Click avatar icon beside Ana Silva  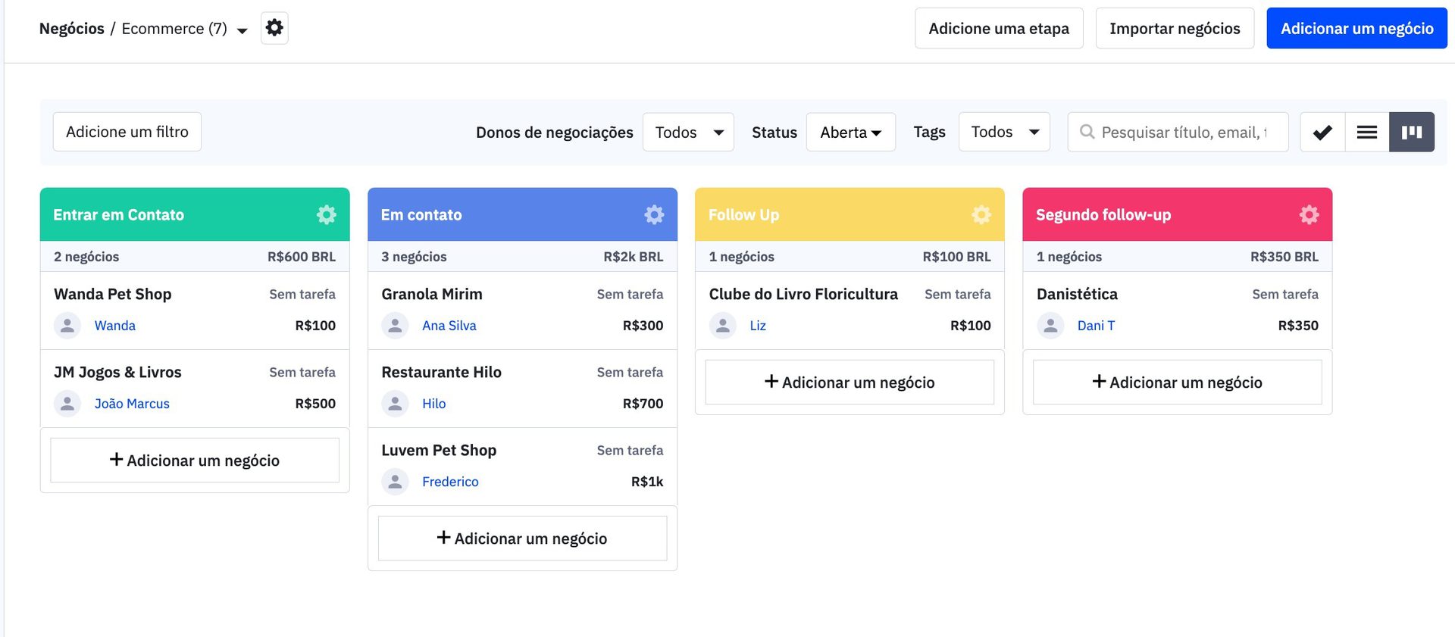coord(395,326)
